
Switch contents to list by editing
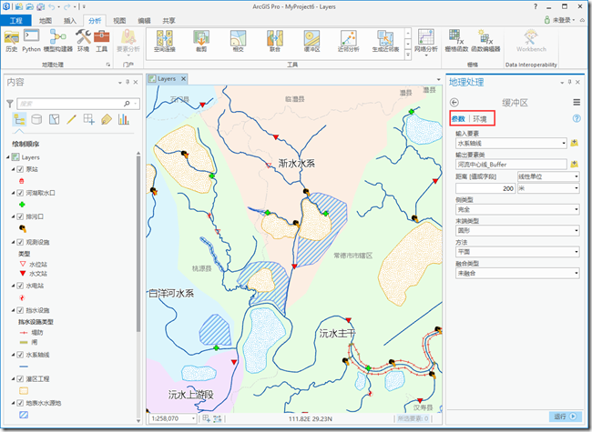(x=71, y=119)
